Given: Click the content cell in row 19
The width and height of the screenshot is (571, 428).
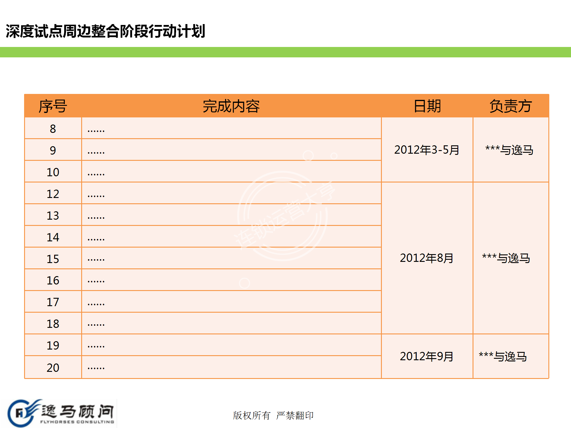Looking at the screenshot, I should [x=231, y=345].
